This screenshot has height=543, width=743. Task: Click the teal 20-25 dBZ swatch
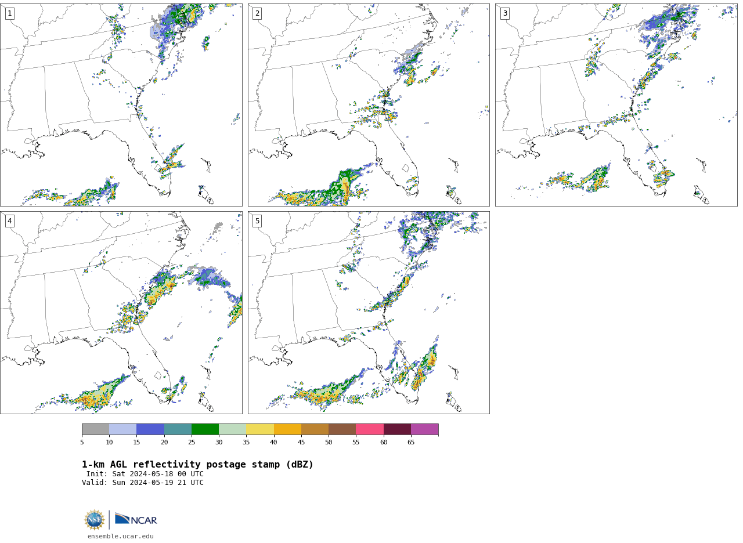(178, 429)
